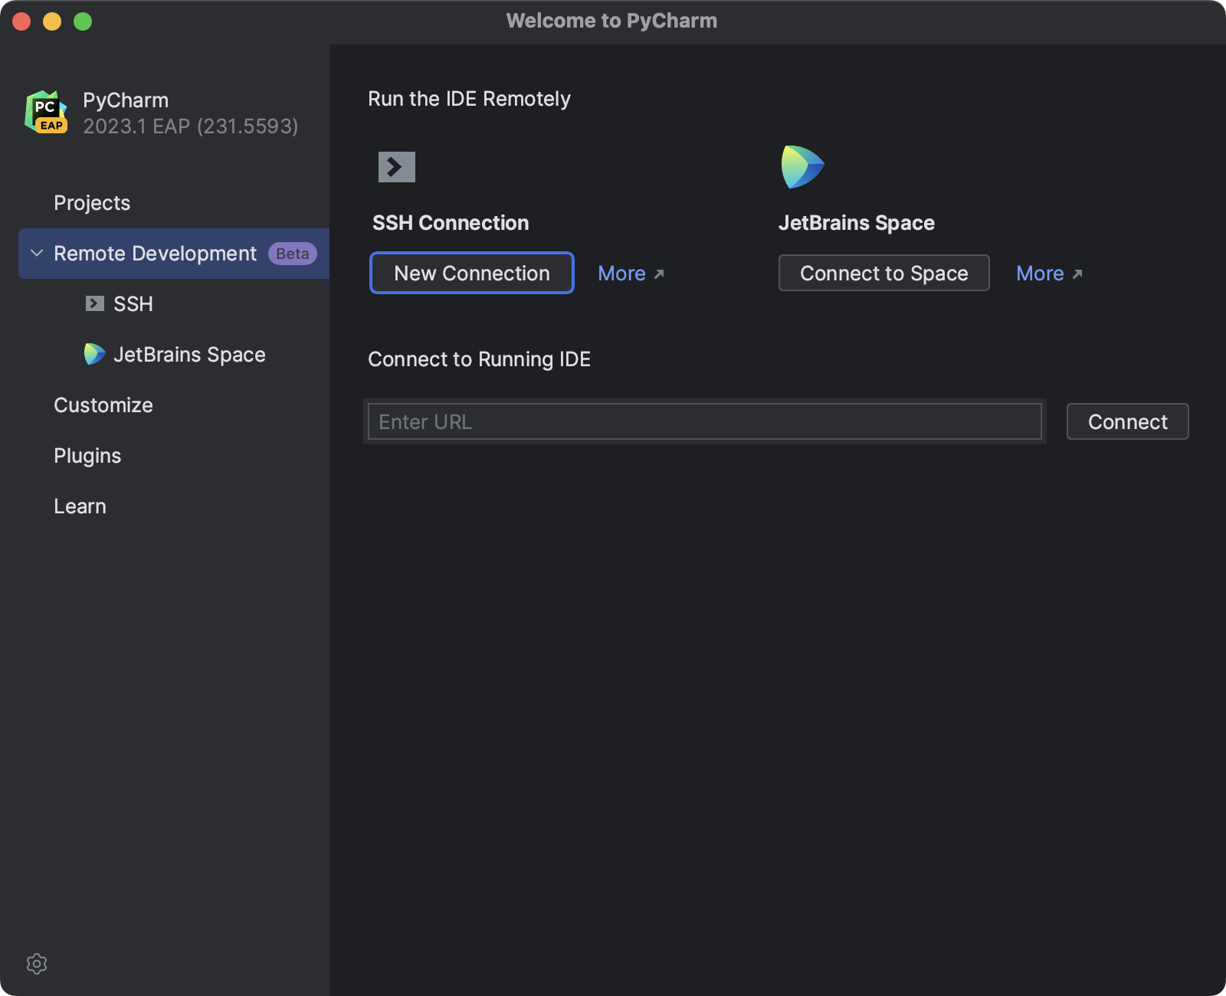Switch to the Customize section
1226x996 pixels.
point(103,405)
